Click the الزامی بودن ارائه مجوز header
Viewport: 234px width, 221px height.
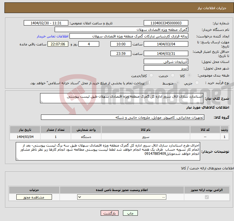(x=207, y=190)
